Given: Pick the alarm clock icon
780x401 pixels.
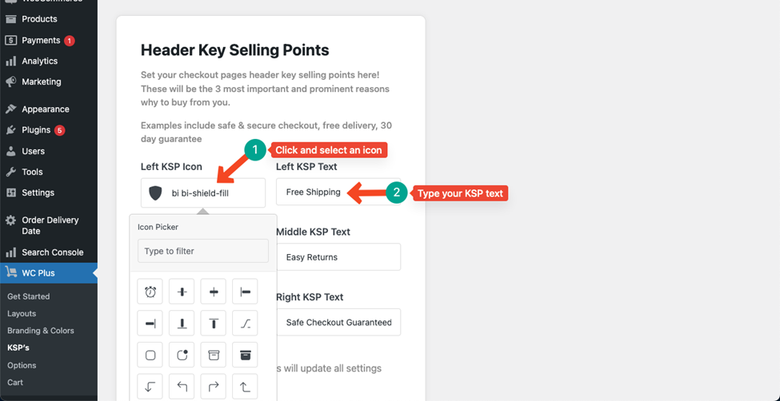Looking at the screenshot, I should 150,292.
